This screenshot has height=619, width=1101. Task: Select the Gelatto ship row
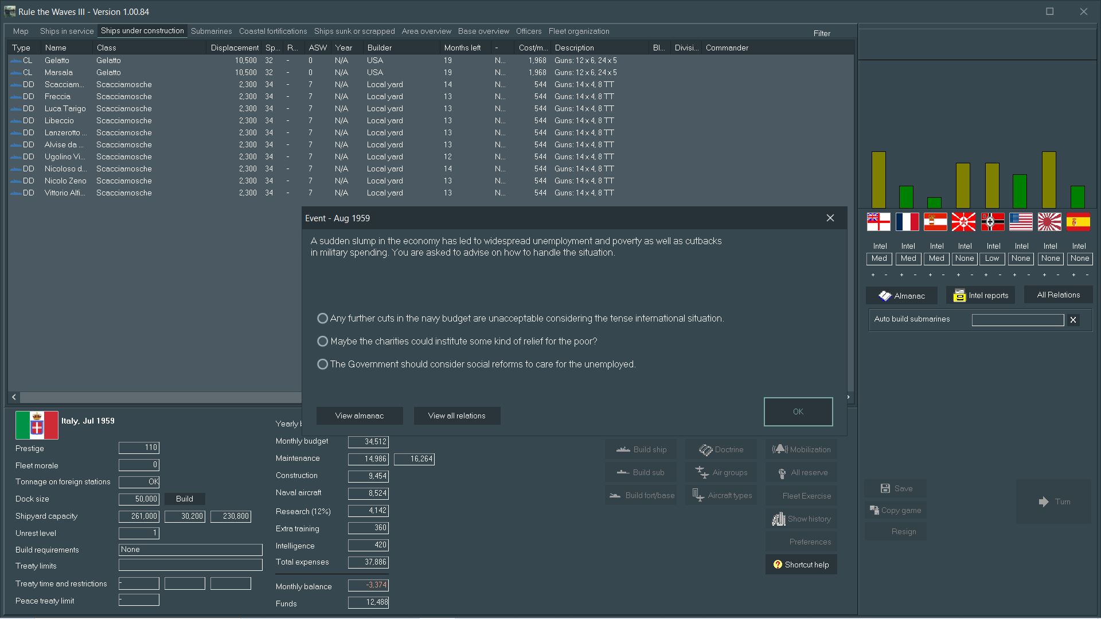click(430, 60)
